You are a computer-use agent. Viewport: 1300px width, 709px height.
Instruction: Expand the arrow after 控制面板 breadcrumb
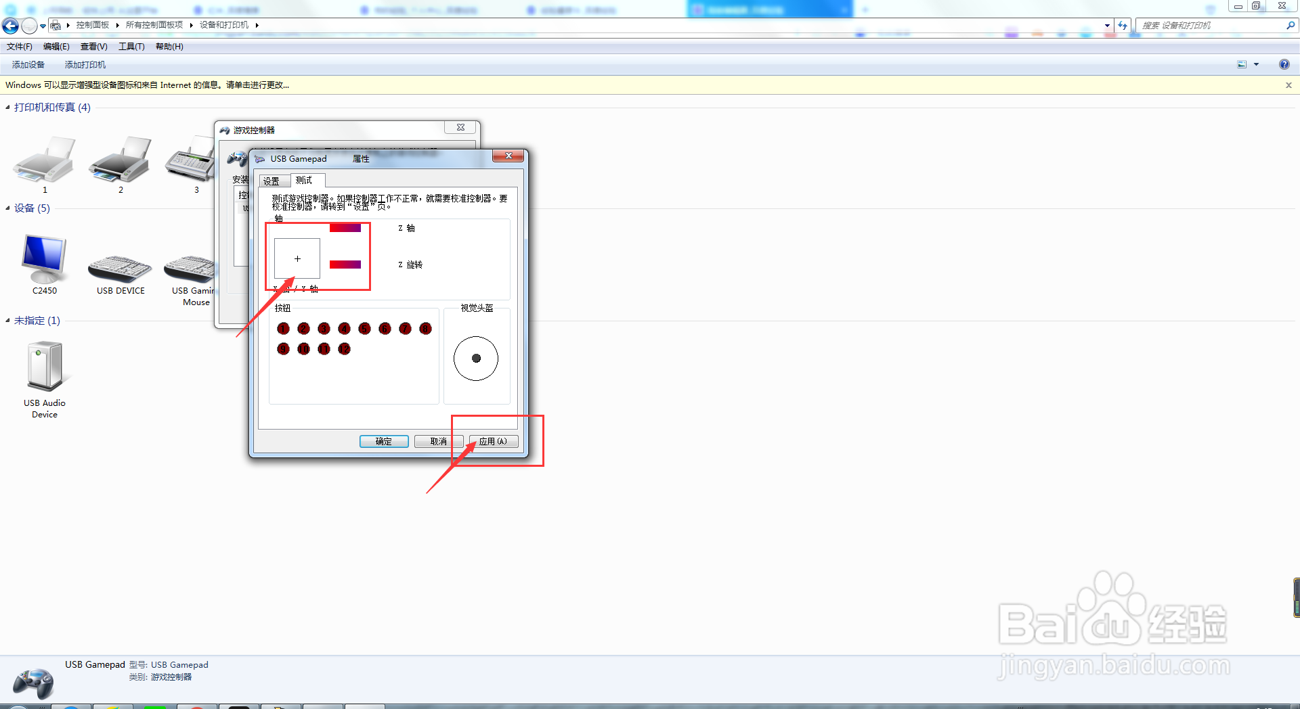point(117,25)
